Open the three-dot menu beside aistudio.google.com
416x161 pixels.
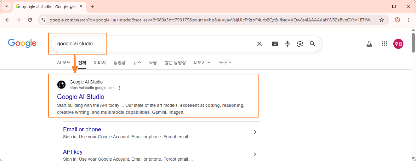[119, 88]
